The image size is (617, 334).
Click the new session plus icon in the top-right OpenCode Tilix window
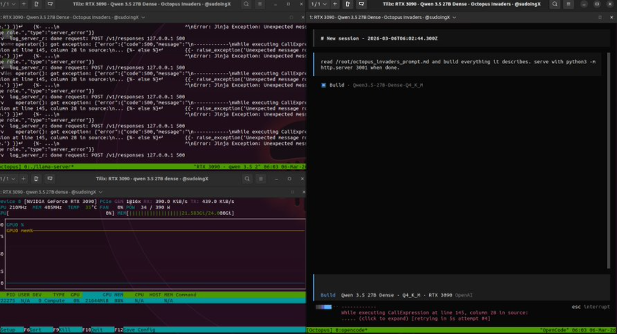pos(335,4)
